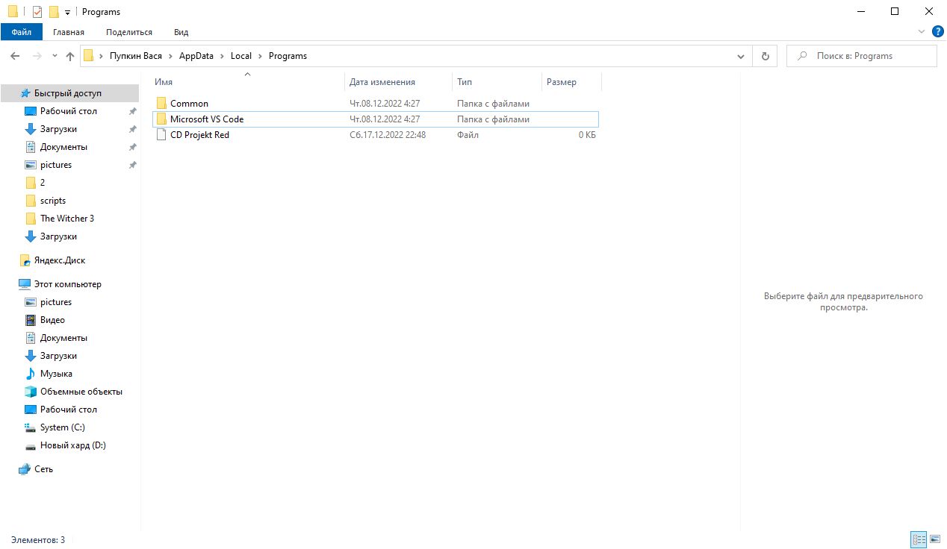Open the recent locations dropdown

click(55, 56)
